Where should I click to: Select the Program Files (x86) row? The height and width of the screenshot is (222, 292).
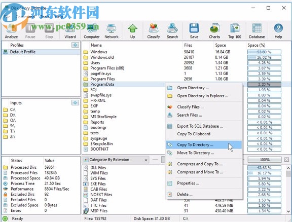click(107, 68)
